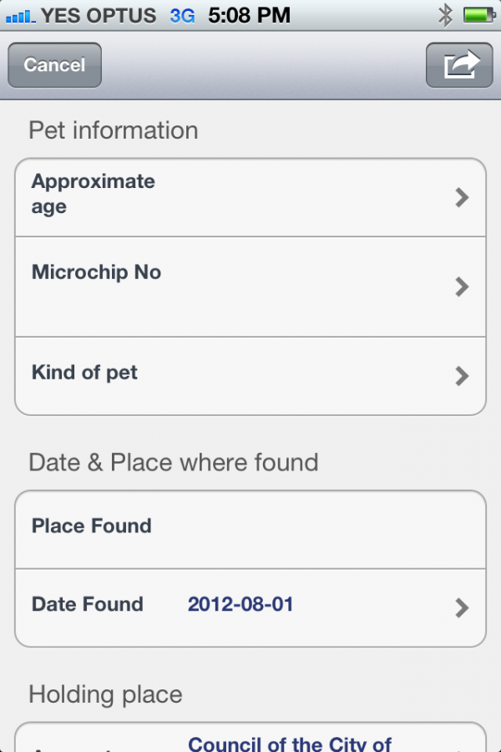
Task: Click the 3G network indicator
Action: [x=182, y=15]
